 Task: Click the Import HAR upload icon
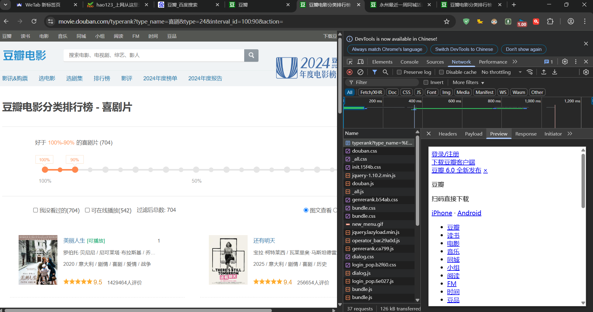click(544, 72)
